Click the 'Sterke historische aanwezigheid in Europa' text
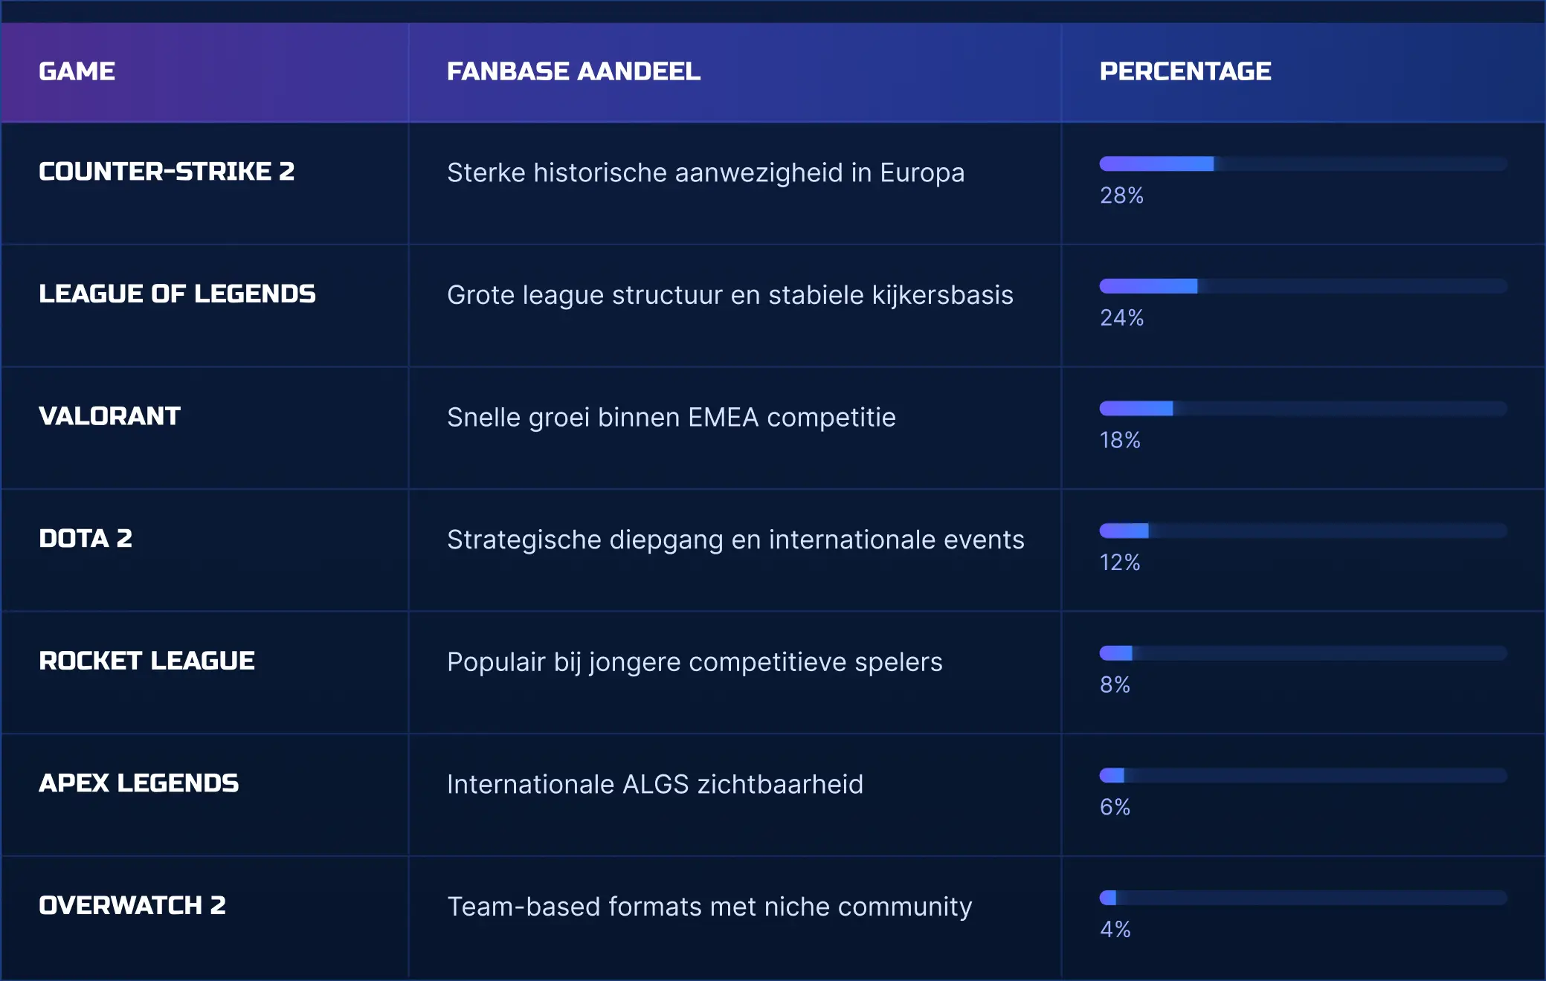 tap(706, 173)
